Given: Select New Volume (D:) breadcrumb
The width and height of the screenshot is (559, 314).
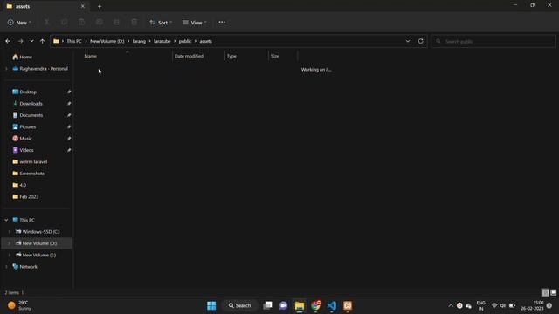Looking at the screenshot, I should pos(107,41).
